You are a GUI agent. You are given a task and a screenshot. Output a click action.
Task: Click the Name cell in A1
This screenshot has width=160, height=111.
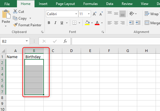[x=16, y=57]
